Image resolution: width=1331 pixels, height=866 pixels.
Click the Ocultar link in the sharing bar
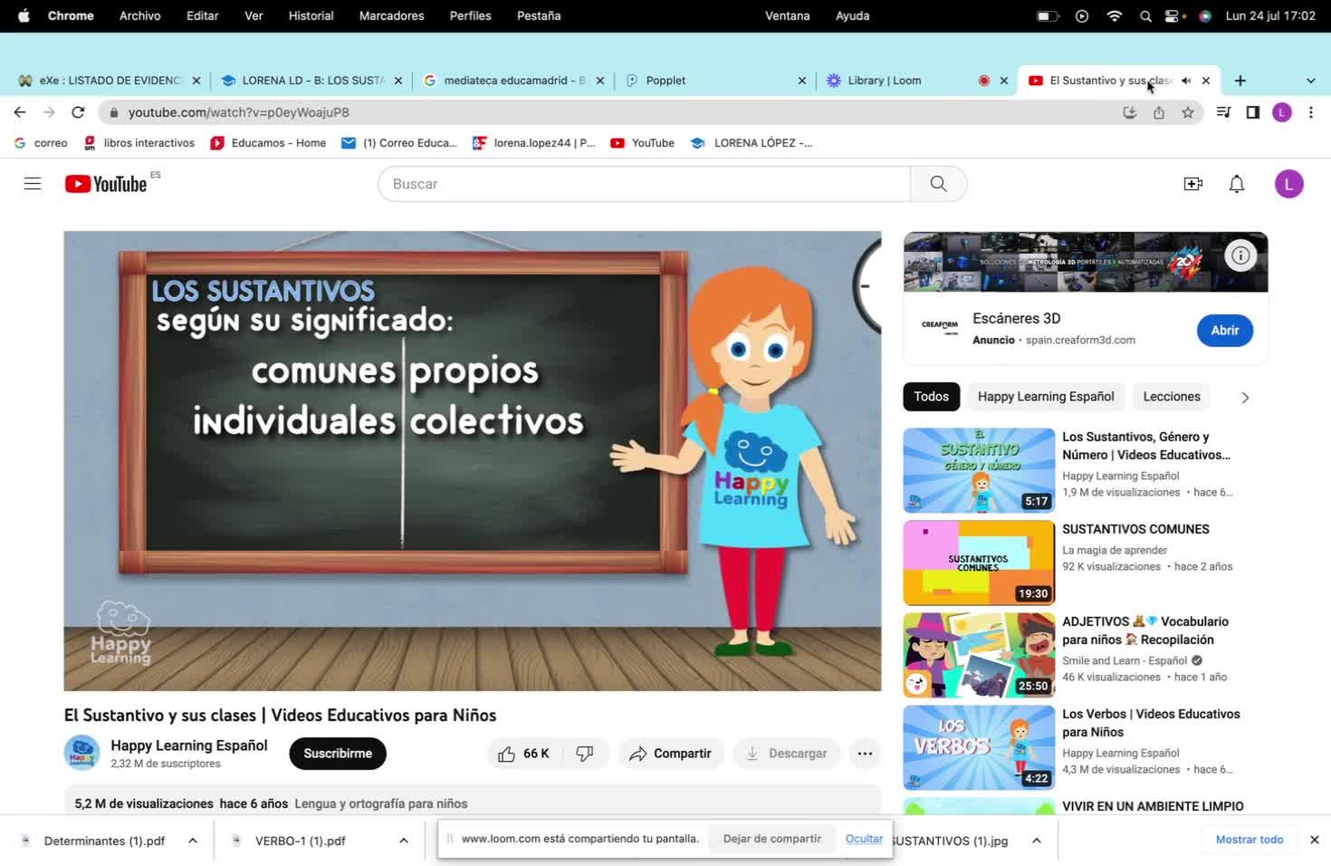(864, 839)
